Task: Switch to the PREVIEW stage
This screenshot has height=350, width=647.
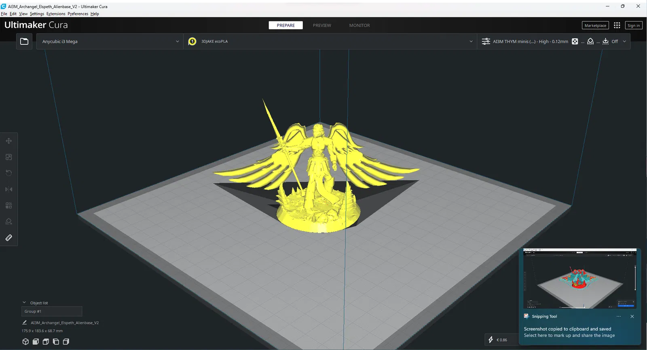Action: coord(322,25)
